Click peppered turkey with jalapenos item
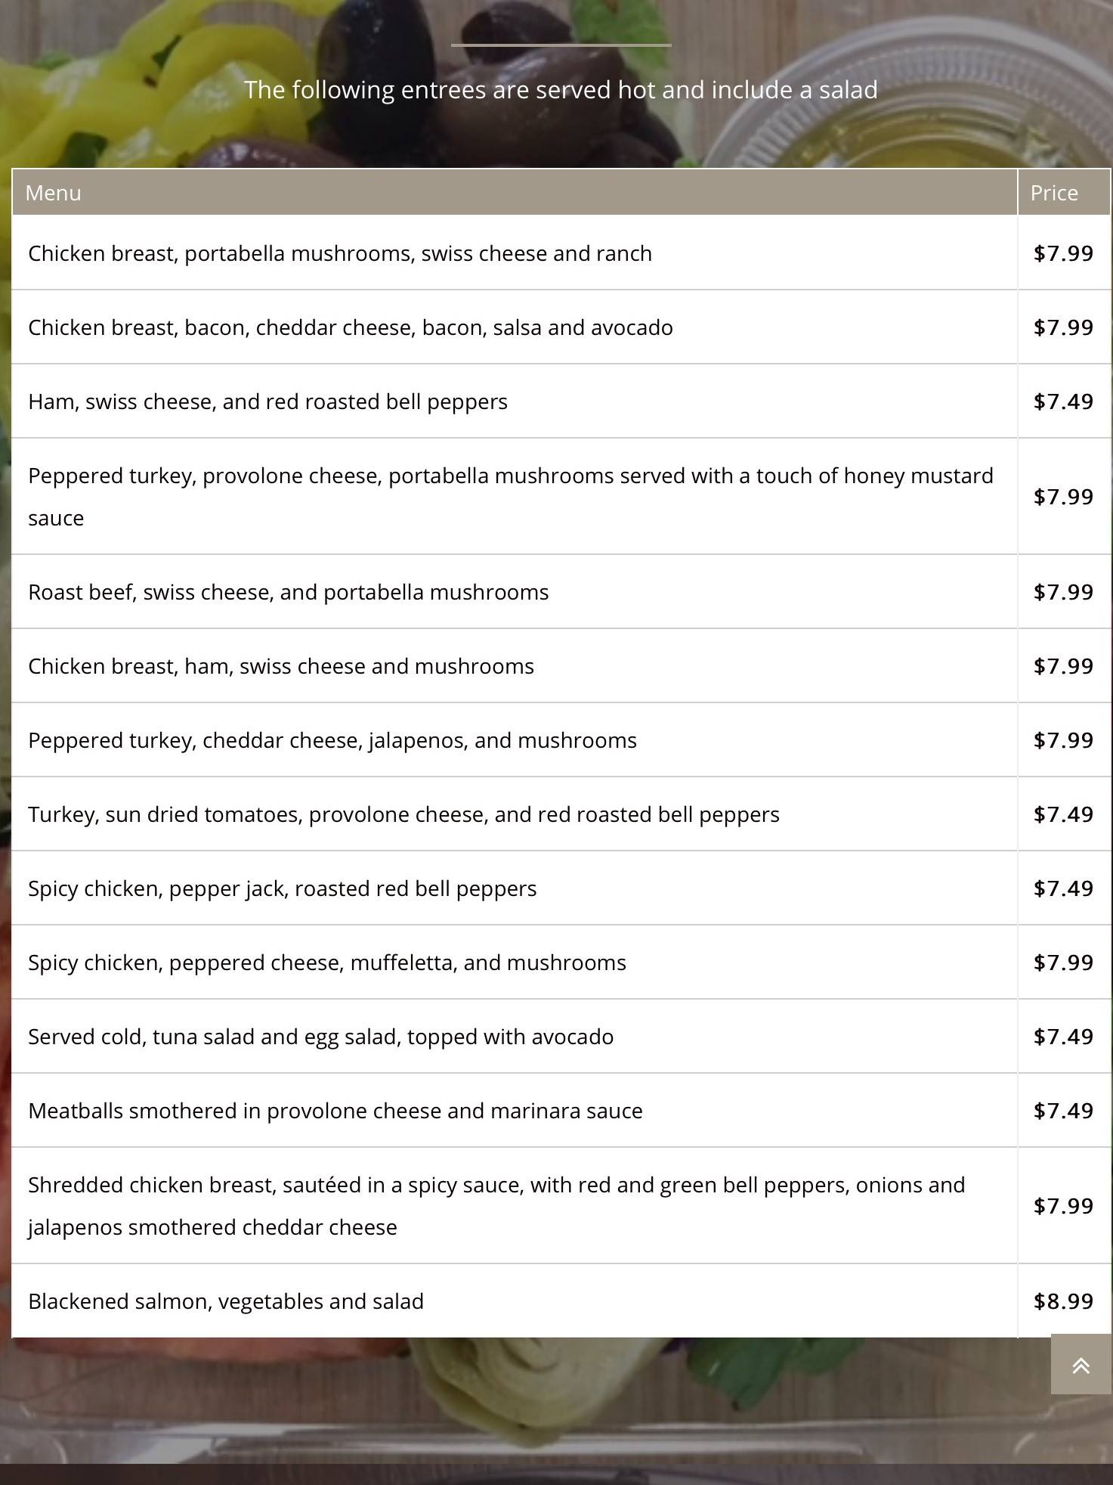This screenshot has height=1485, width=1113. [x=332, y=740]
